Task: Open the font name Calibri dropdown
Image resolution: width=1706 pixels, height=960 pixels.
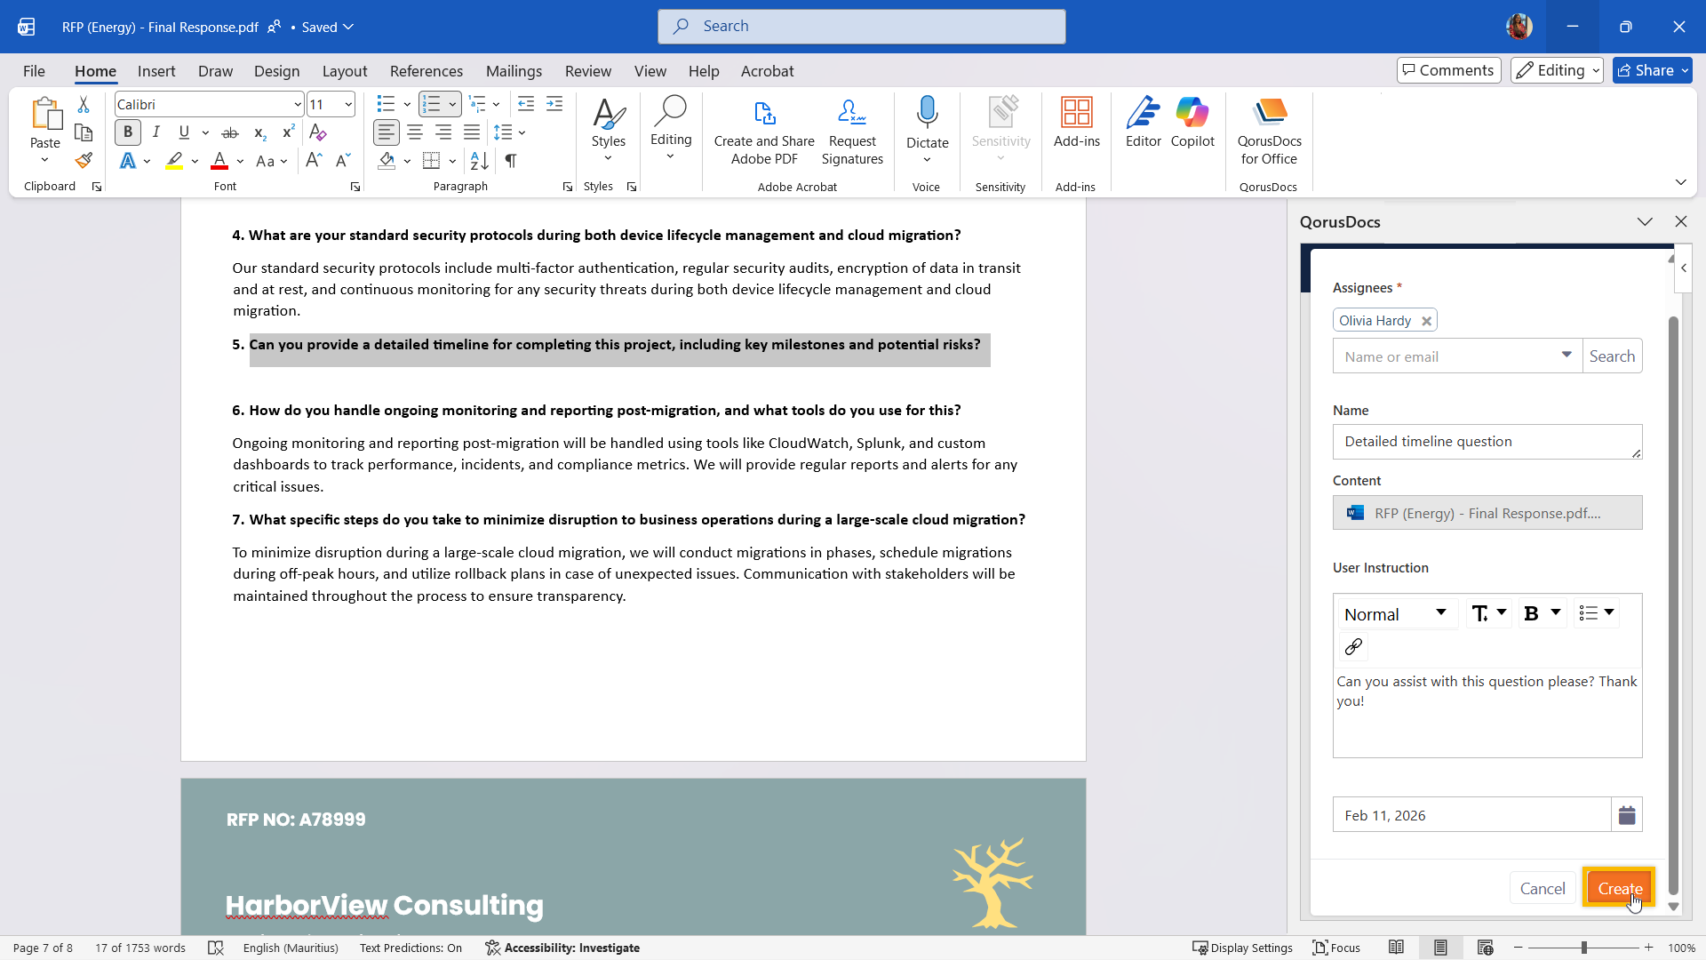Action: pos(297,105)
